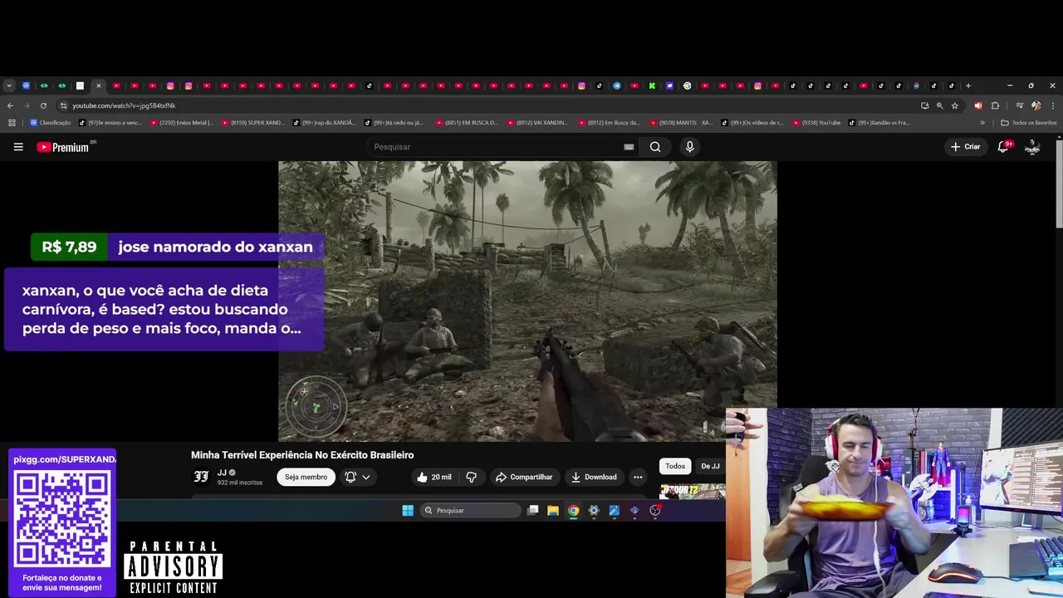Viewport: 1063px width, 598px height.
Task: Switch to the first Instagram tab
Action: pos(170,86)
